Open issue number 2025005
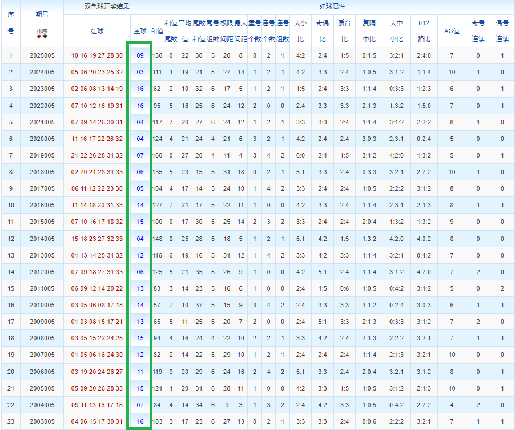This screenshot has height=430, width=515. click(x=42, y=55)
